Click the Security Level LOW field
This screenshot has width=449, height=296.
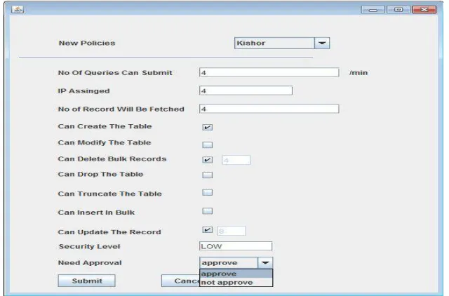(x=236, y=246)
